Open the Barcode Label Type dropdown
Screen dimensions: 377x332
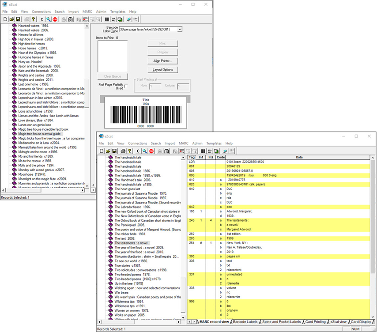point(180,29)
